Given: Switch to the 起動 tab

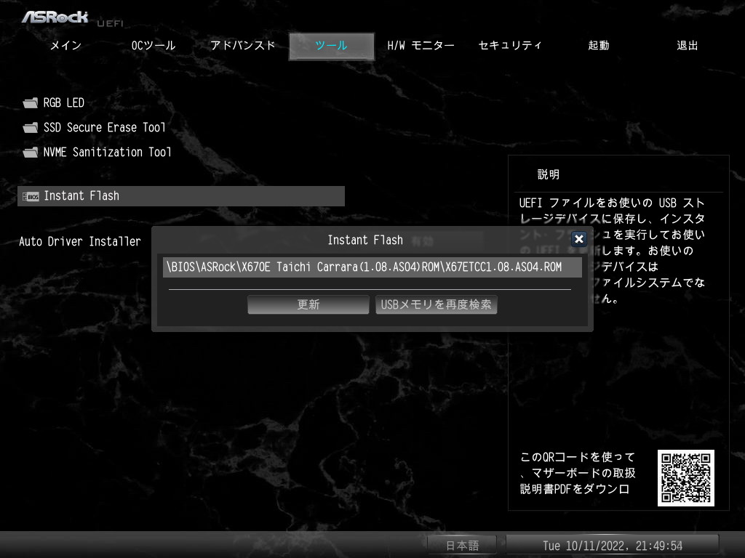Looking at the screenshot, I should pyautogui.click(x=599, y=46).
